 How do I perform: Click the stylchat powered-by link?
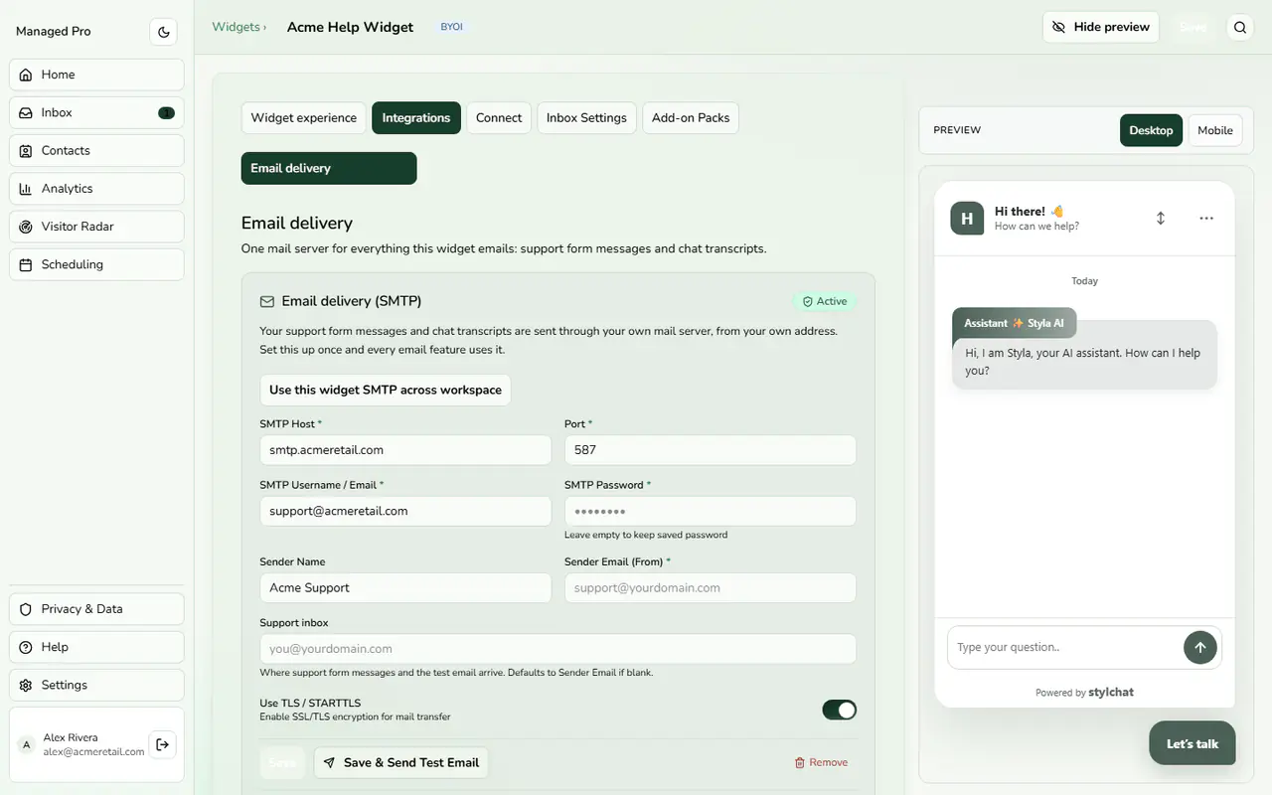coord(1111,692)
